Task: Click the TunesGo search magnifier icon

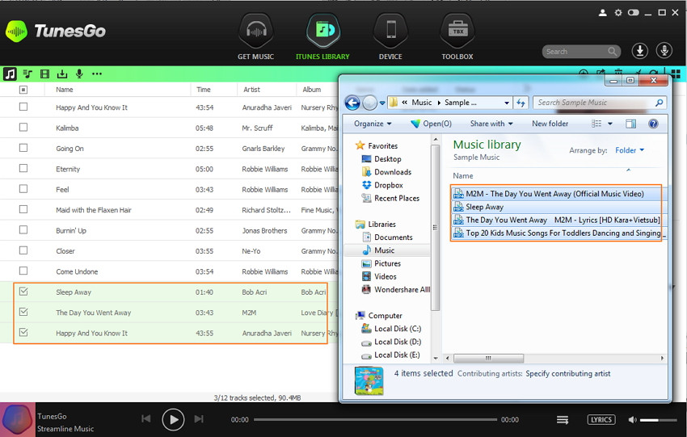Action: [x=612, y=52]
